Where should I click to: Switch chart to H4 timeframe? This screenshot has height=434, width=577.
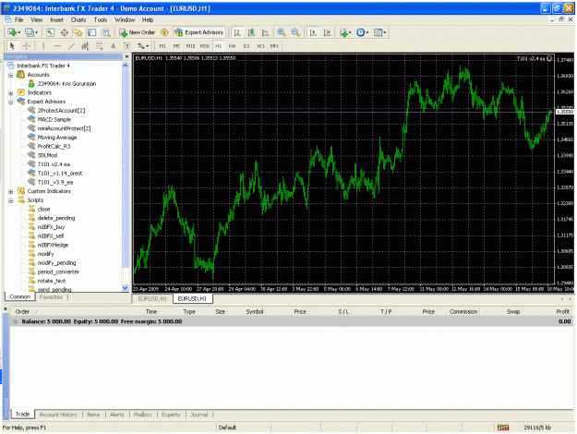tap(233, 46)
